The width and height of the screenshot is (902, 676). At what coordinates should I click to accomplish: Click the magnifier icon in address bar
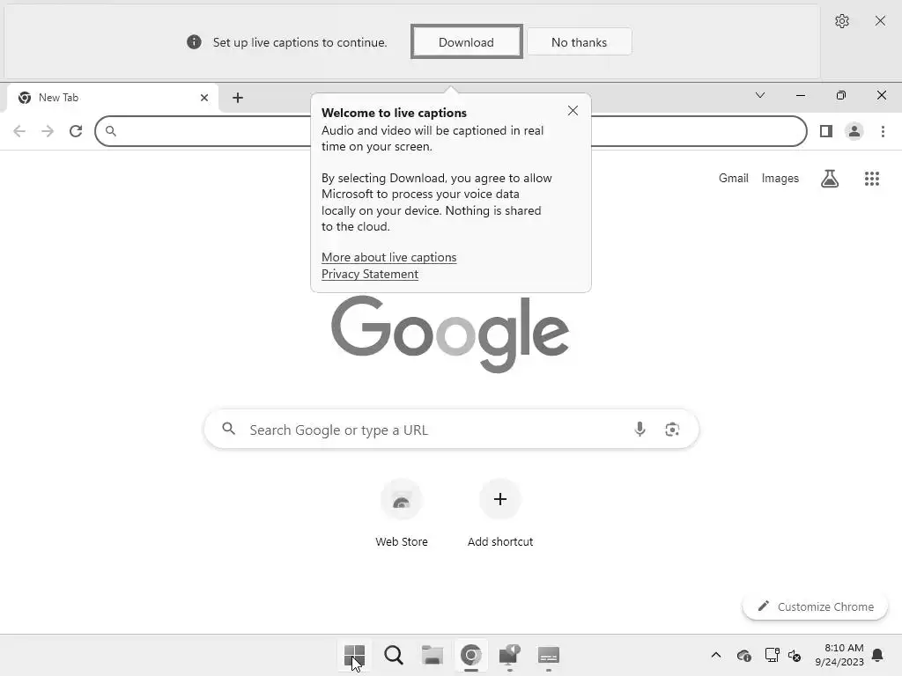(111, 131)
